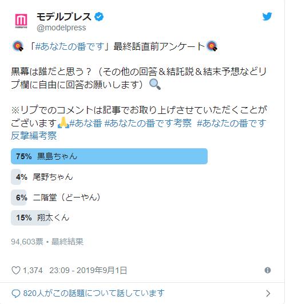This screenshot has height=304, width=286.
Task: Open 820人がこの話題について話しています link
Action: tap(94, 293)
